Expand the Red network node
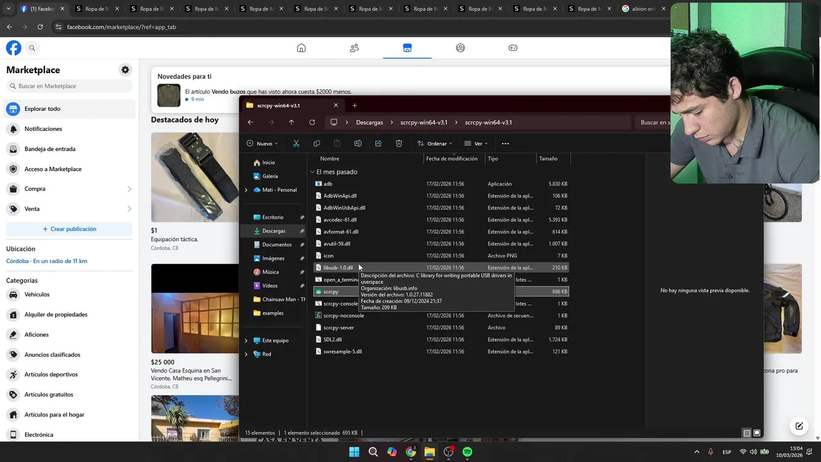821x462 pixels. click(246, 354)
